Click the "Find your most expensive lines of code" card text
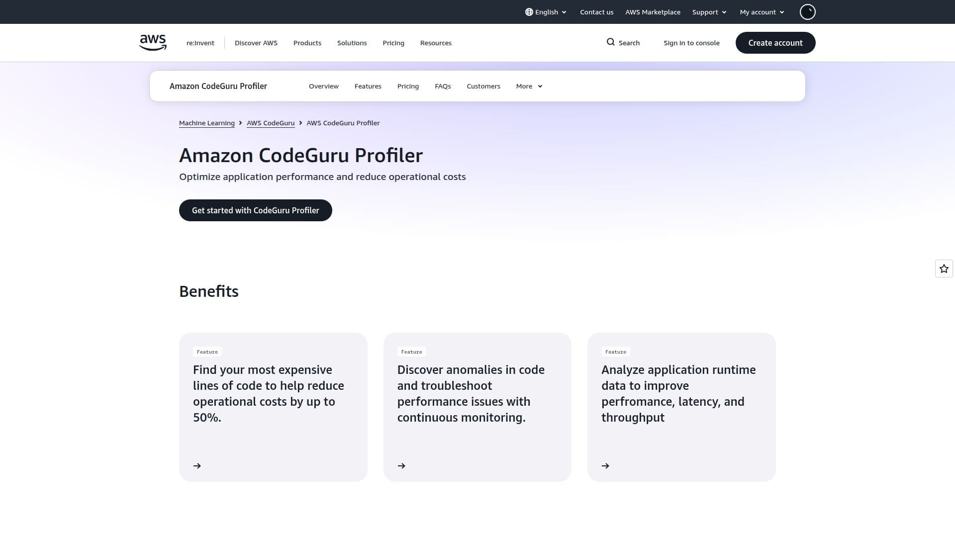The width and height of the screenshot is (955, 537). 268,393
